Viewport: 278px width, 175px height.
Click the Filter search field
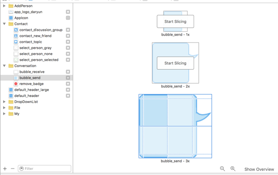point(44,169)
